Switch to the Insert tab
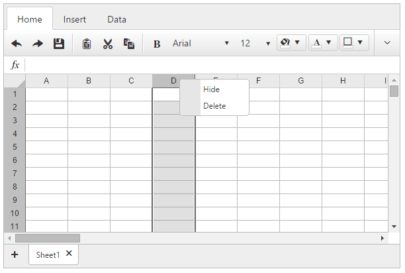 [x=74, y=19]
